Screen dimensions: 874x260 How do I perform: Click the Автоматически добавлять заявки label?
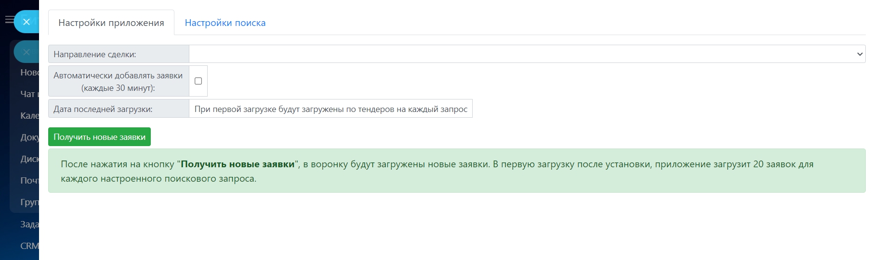click(118, 81)
